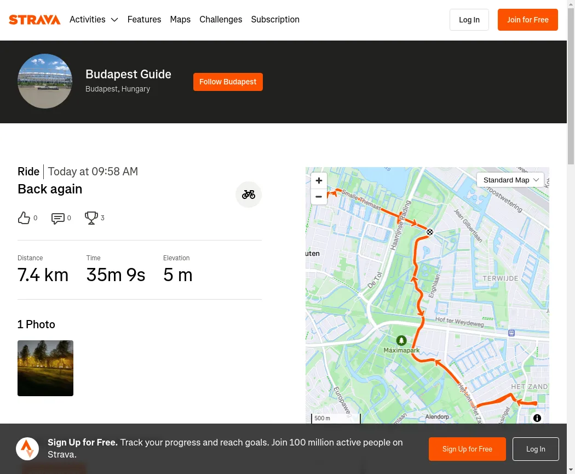
Task: Click the Sign Up for Free button
Action: point(467,449)
